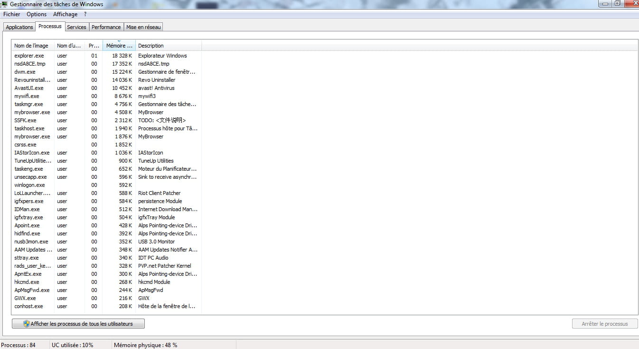The height and width of the screenshot is (349, 639).
Task: Click the Revo Uninstaller description cell
Action: point(157,80)
